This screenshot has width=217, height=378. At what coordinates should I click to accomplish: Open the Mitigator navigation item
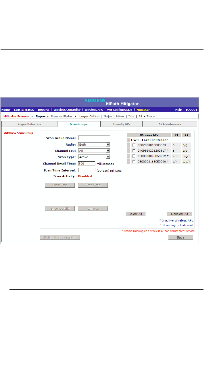143,110
